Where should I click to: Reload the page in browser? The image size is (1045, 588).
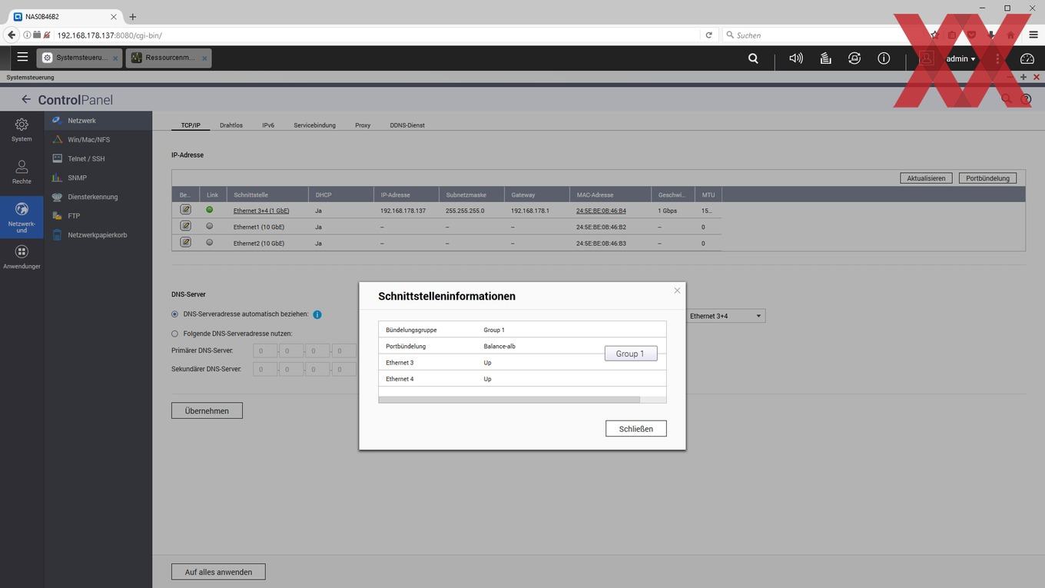[x=708, y=35]
